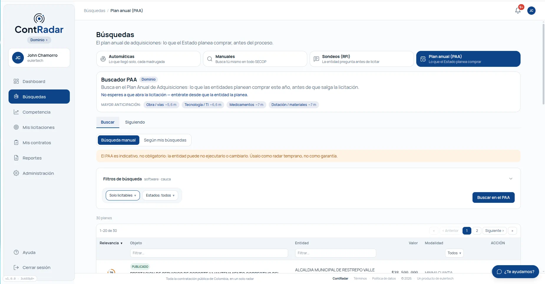Click the Dominio badge beside Buscador PAA
This screenshot has width=545, height=284.
148,79
